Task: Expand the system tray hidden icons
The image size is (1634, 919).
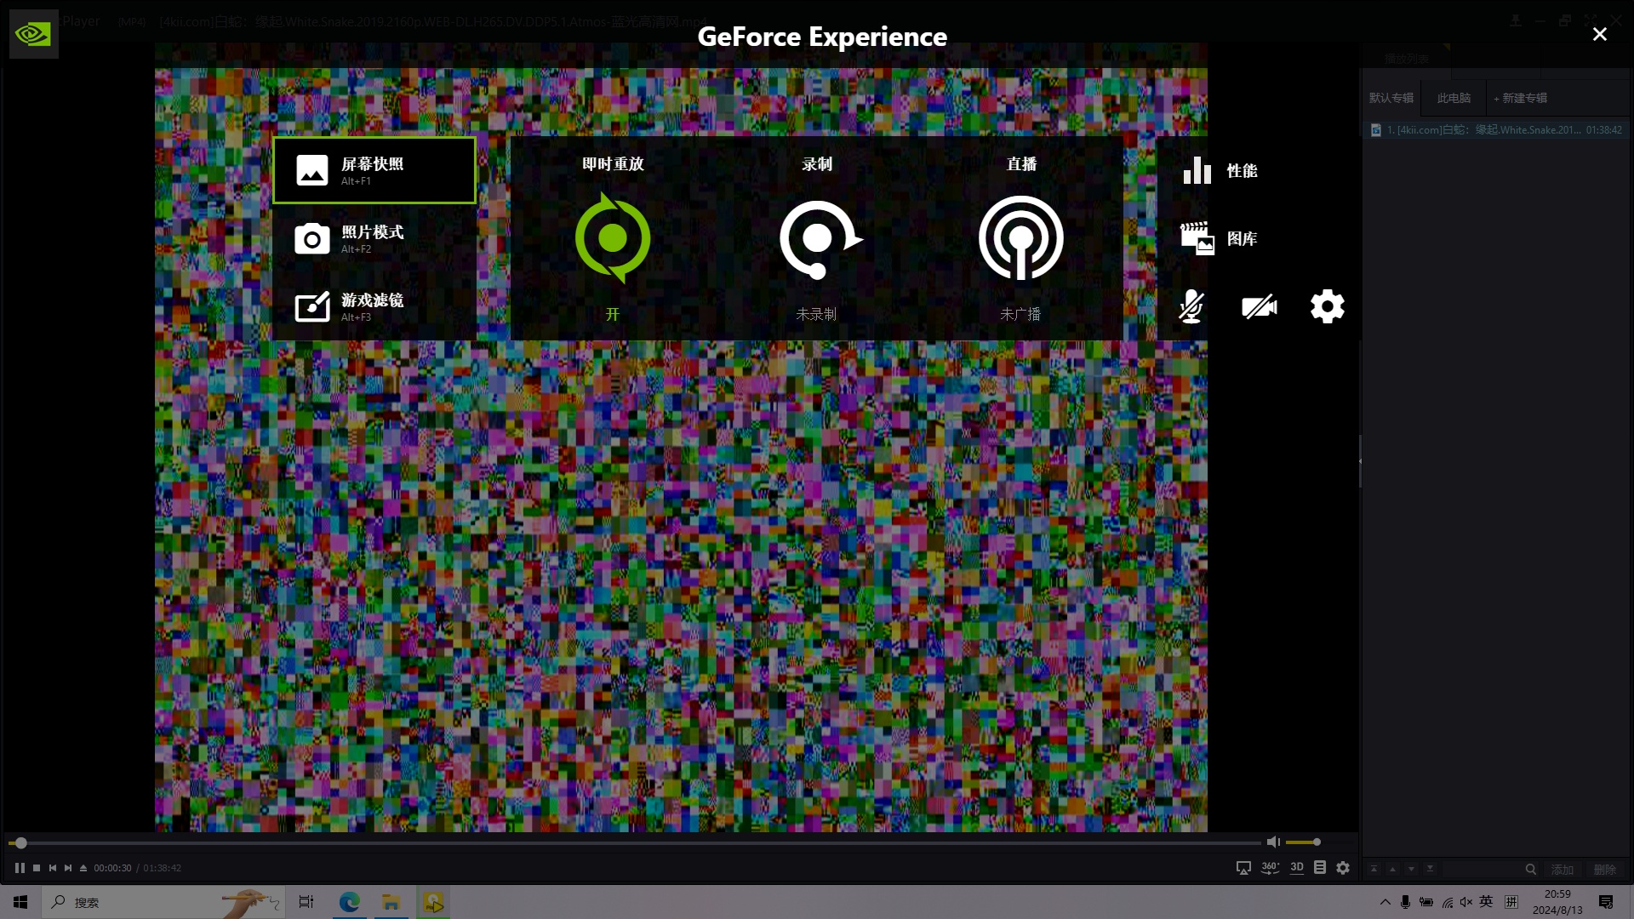Action: [1385, 902]
